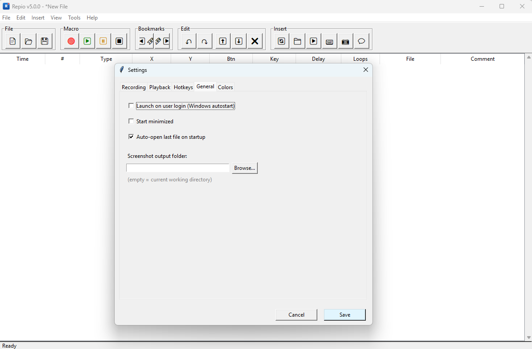Play the current macro
Screen dimensions: 532x349
point(87,41)
